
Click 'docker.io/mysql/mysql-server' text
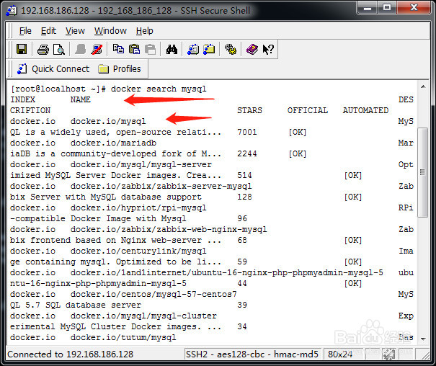click(141, 164)
